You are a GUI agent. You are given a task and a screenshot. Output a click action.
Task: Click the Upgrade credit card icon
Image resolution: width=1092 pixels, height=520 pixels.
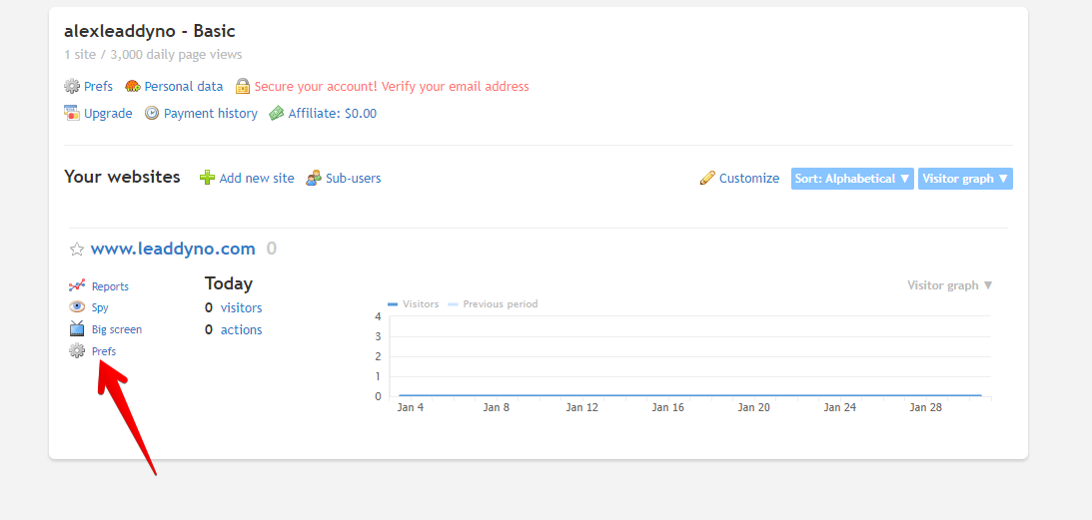coord(72,113)
